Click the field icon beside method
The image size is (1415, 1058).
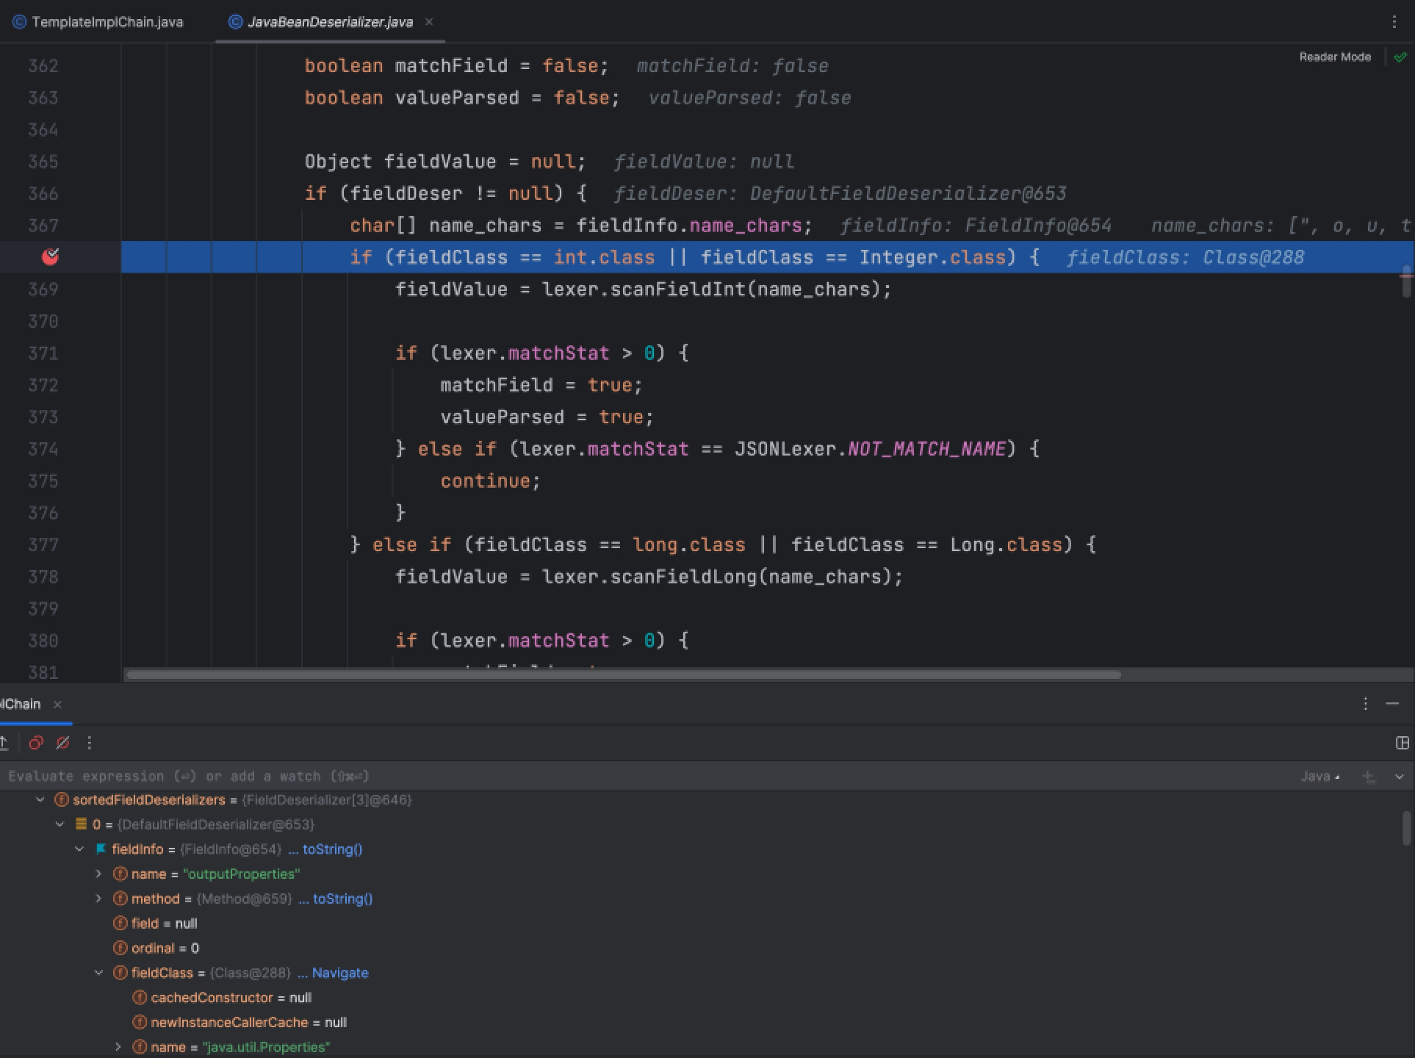pyautogui.click(x=120, y=899)
